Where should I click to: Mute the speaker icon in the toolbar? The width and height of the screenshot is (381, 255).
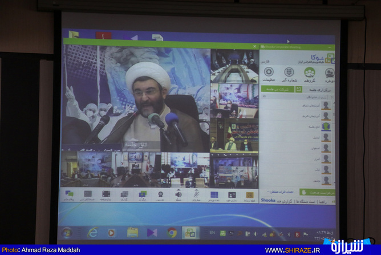tap(179, 194)
